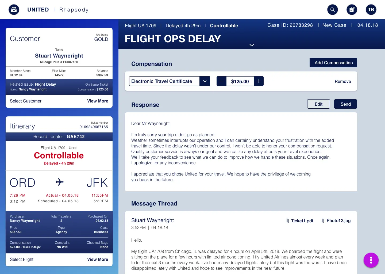The height and width of the screenshot is (274, 385).
Task: Click the notes icon with the badge
Action: click(x=352, y=10)
